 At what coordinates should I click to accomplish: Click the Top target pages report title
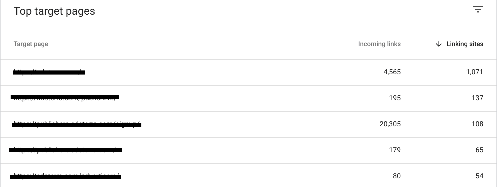tap(55, 11)
